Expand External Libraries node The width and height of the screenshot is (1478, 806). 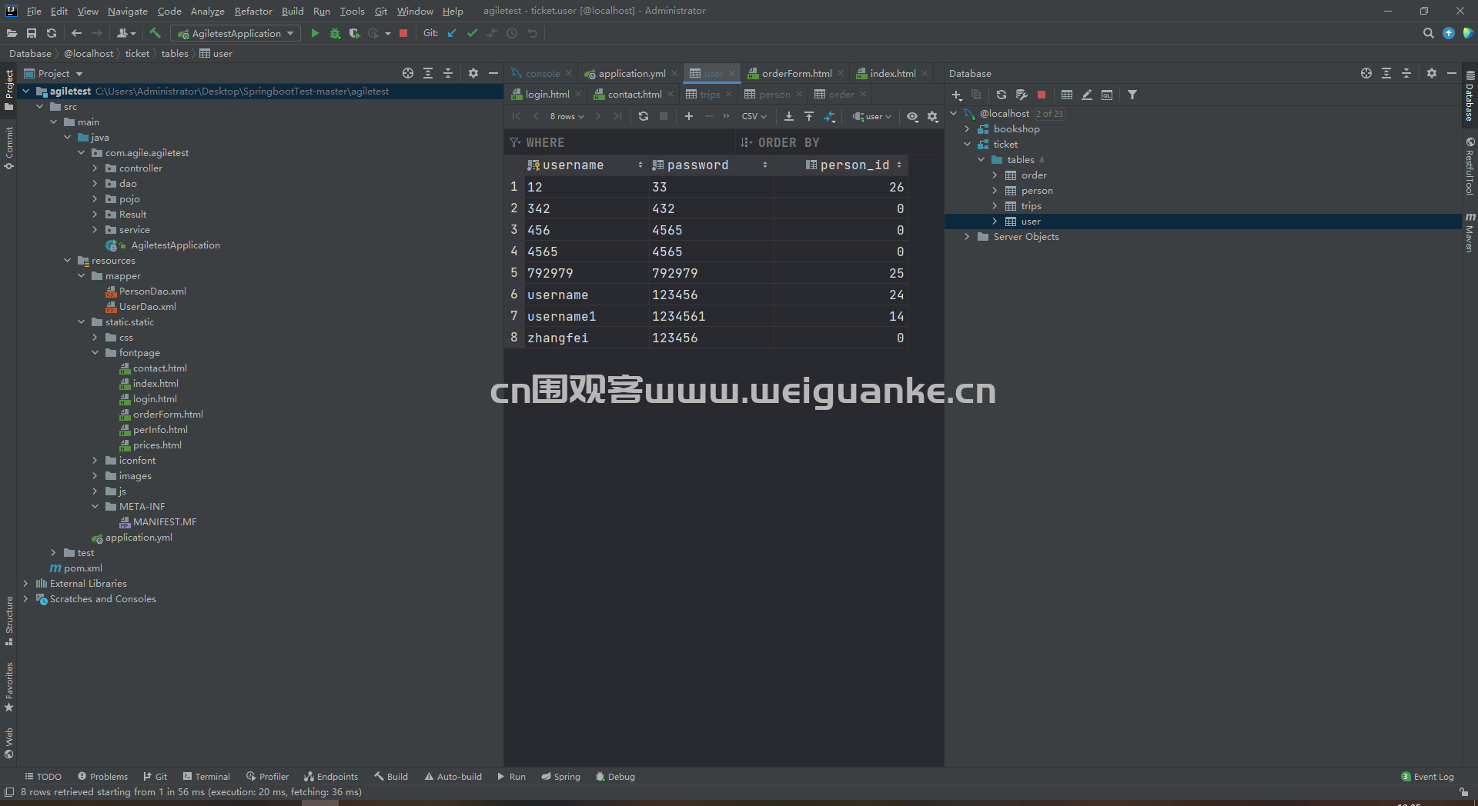25,584
